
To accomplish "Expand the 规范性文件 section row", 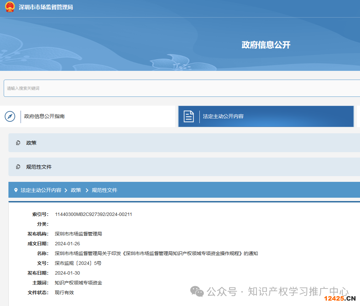I will (x=184, y=167).
